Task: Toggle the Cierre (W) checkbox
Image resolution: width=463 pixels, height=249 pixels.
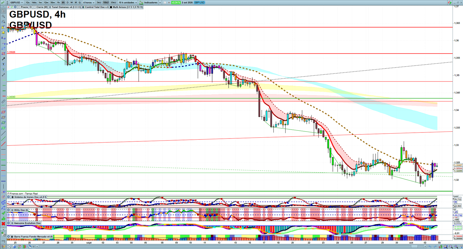Action: click(34, 7)
